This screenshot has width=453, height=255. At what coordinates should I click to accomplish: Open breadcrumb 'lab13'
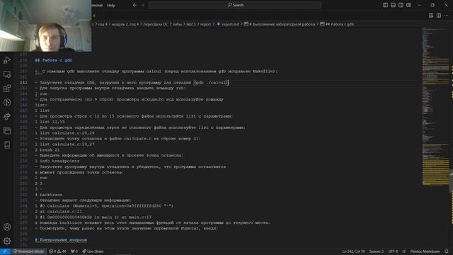coord(190,24)
